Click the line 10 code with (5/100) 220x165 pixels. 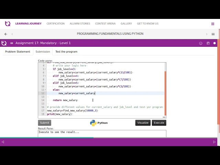point(95,86)
